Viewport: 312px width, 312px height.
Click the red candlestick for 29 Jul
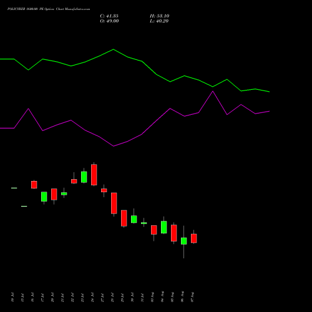click(x=124, y=218)
